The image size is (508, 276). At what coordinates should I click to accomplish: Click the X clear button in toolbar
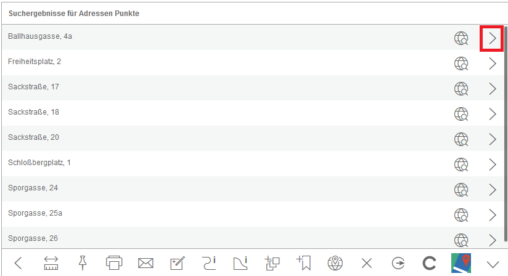[367, 263]
